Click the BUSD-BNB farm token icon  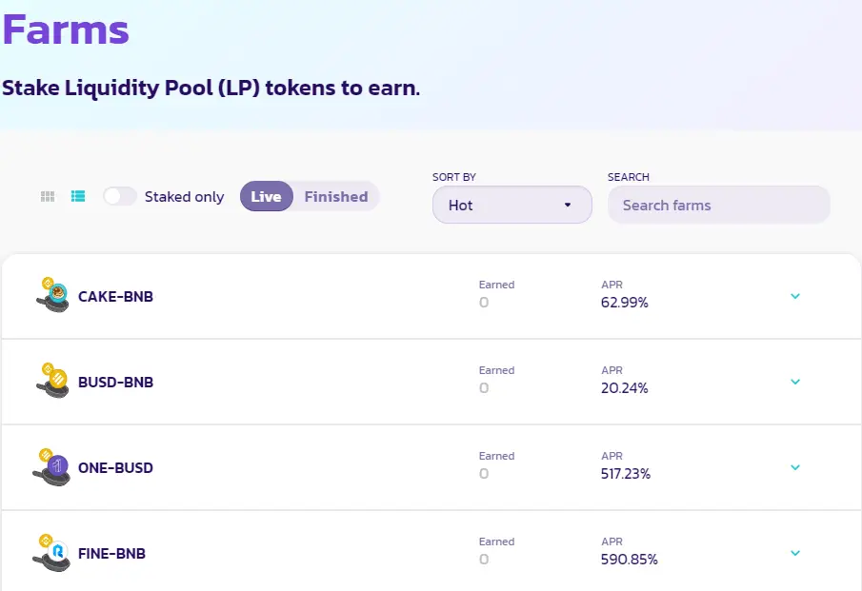click(53, 382)
